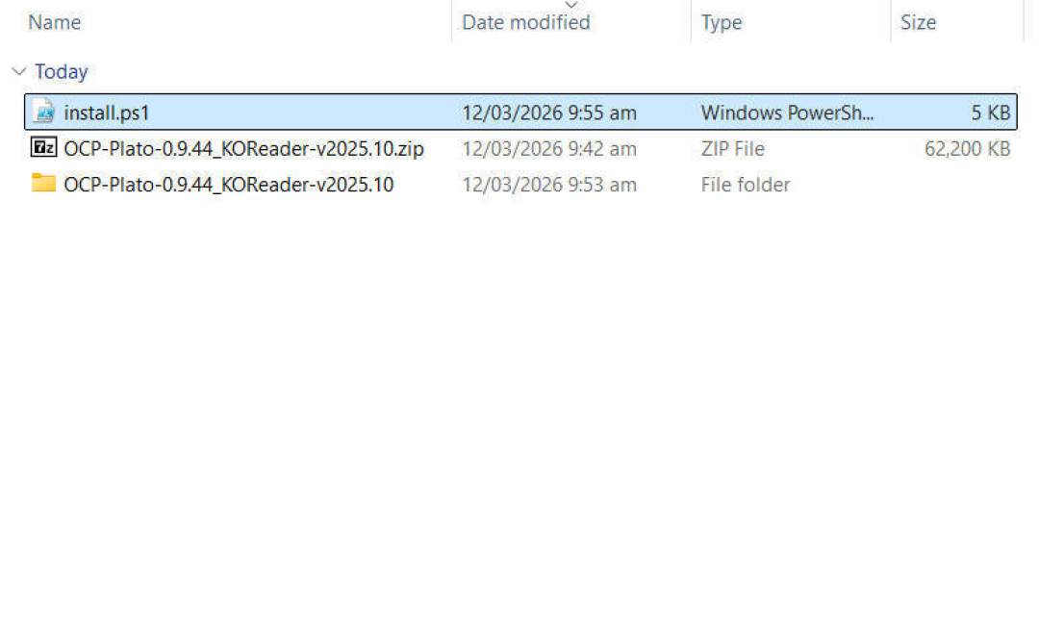This screenshot has width=1039, height=628.
Task: Click the sort direction arrow above Date modified
Action: (x=570, y=5)
